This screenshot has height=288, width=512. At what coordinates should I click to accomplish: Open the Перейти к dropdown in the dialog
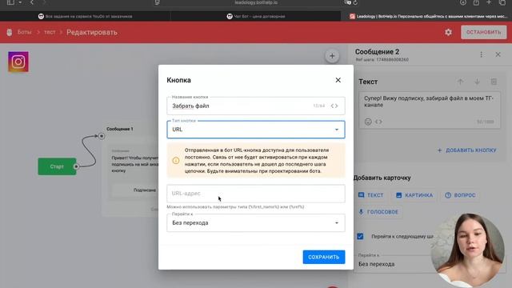[256, 222]
